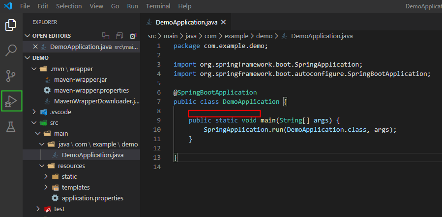Click the maven-wrapper.jar file icon
The width and height of the screenshot is (442, 217).
click(47, 80)
